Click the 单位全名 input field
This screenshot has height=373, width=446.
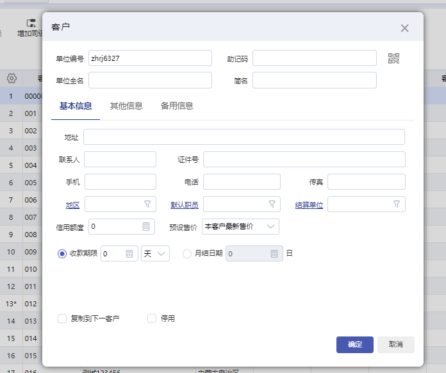click(150, 80)
